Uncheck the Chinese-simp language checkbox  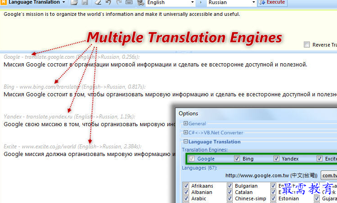pos(230,198)
